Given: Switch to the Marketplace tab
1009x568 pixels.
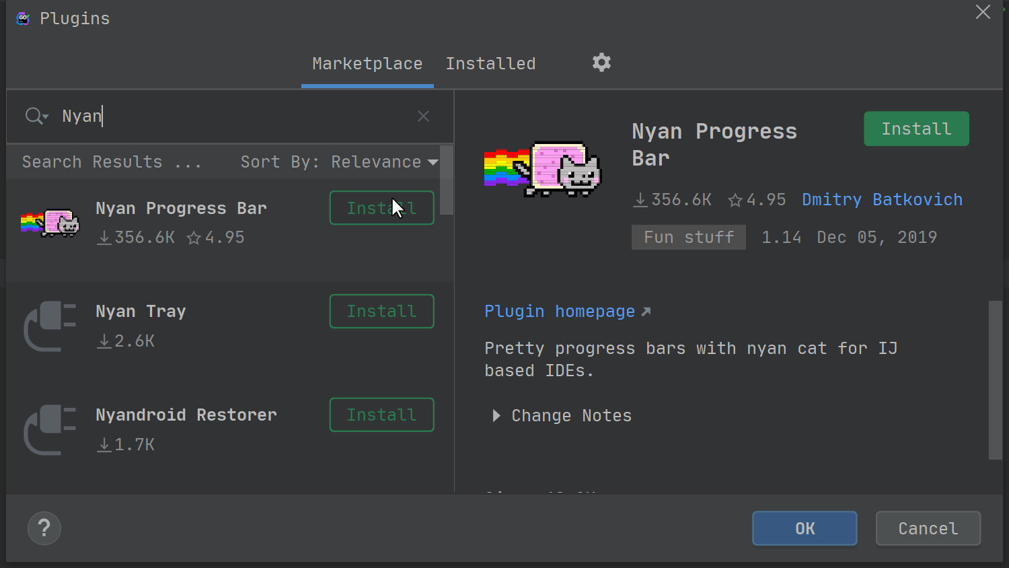Looking at the screenshot, I should (367, 64).
